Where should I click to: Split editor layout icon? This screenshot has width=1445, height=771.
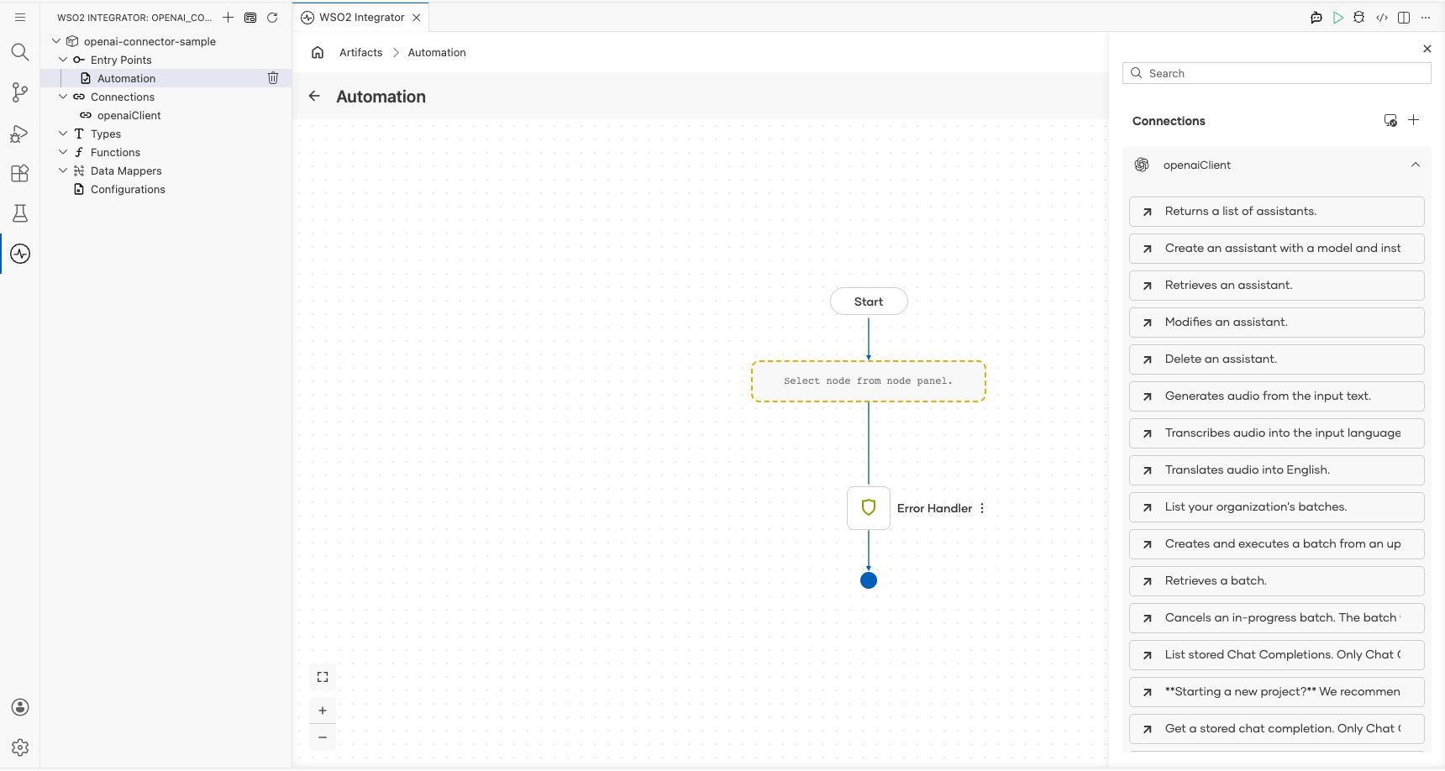tap(1404, 17)
